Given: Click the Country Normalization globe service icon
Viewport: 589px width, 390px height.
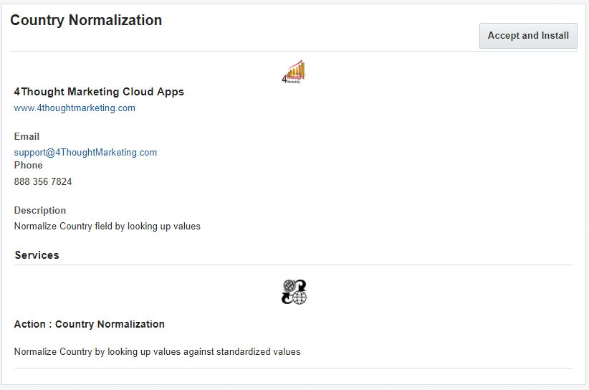Looking at the screenshot, I should tap(294, 292).
